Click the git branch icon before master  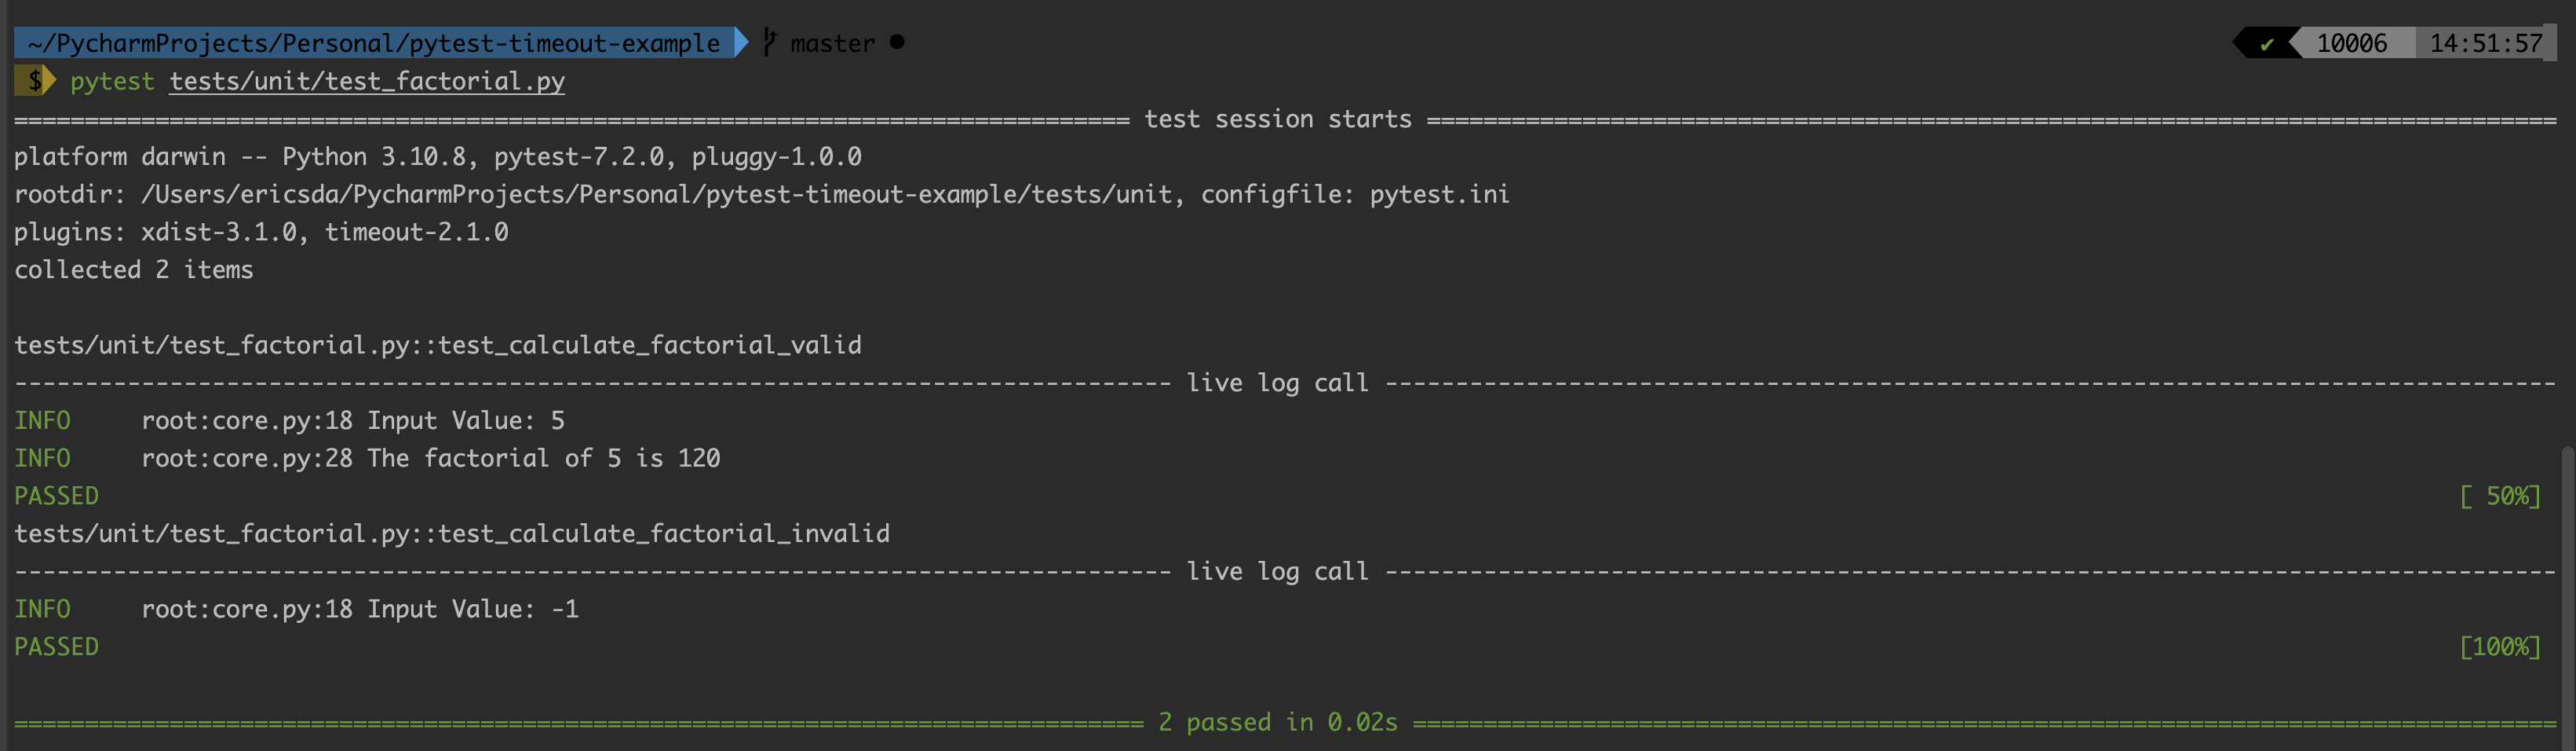769,42
